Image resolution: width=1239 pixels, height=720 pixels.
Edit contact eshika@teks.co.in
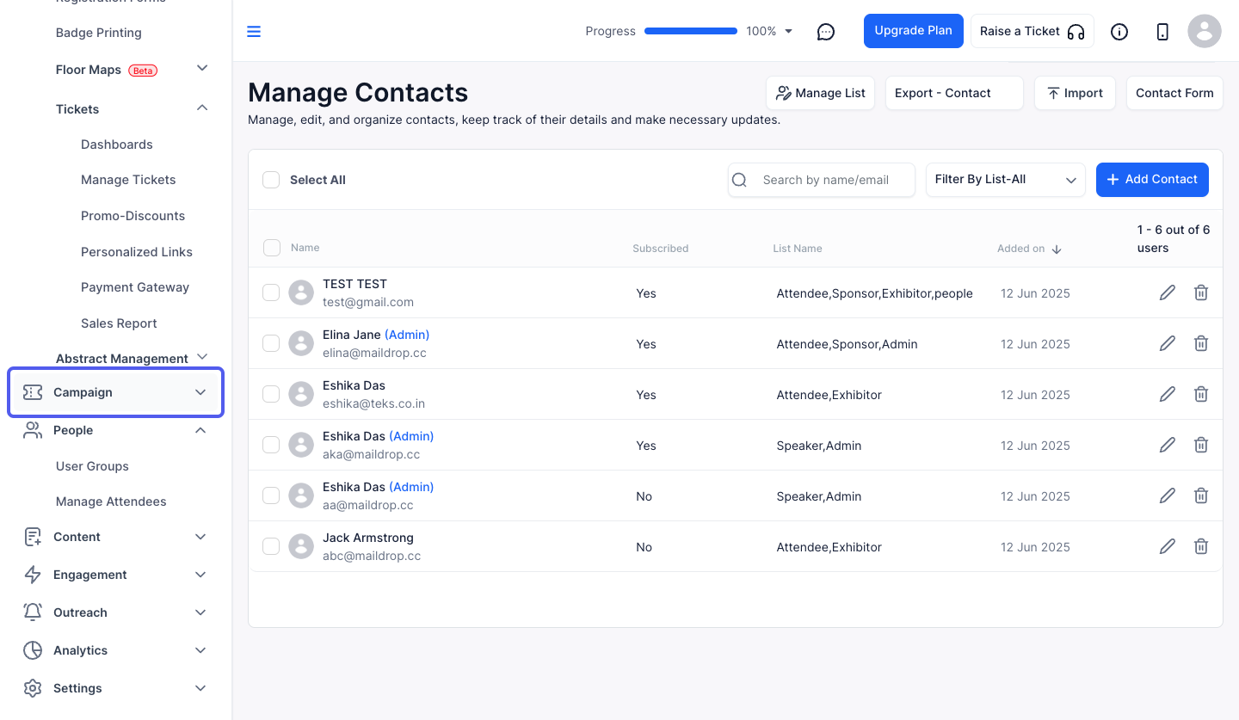click(1168, 394)
